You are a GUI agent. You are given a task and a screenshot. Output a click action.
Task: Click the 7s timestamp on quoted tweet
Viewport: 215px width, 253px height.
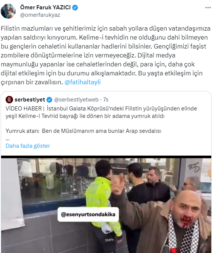click(106, 100)
